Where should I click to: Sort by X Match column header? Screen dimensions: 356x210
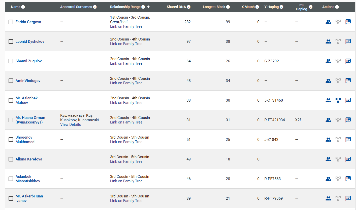[248, 7]
